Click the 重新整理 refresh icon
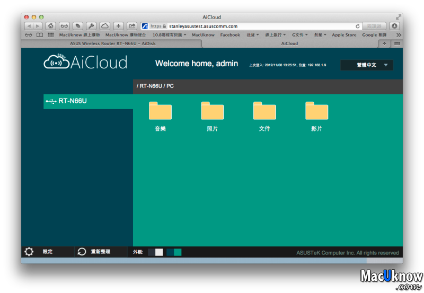This screenshot has height=293, width=424. (82, 252)
